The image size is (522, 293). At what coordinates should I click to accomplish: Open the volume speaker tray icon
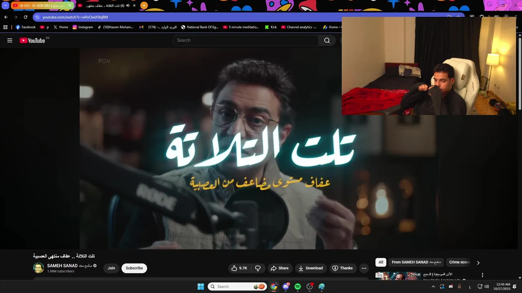[487, 286]
